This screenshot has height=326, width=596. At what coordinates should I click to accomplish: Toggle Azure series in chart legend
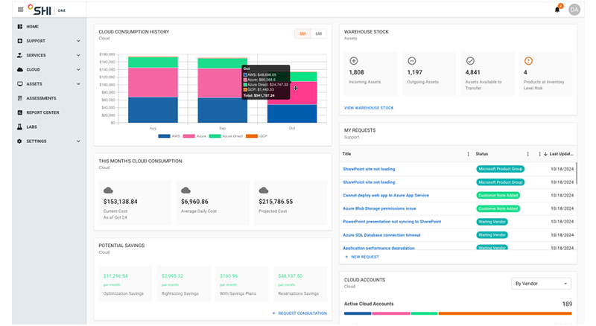(194, 136)
